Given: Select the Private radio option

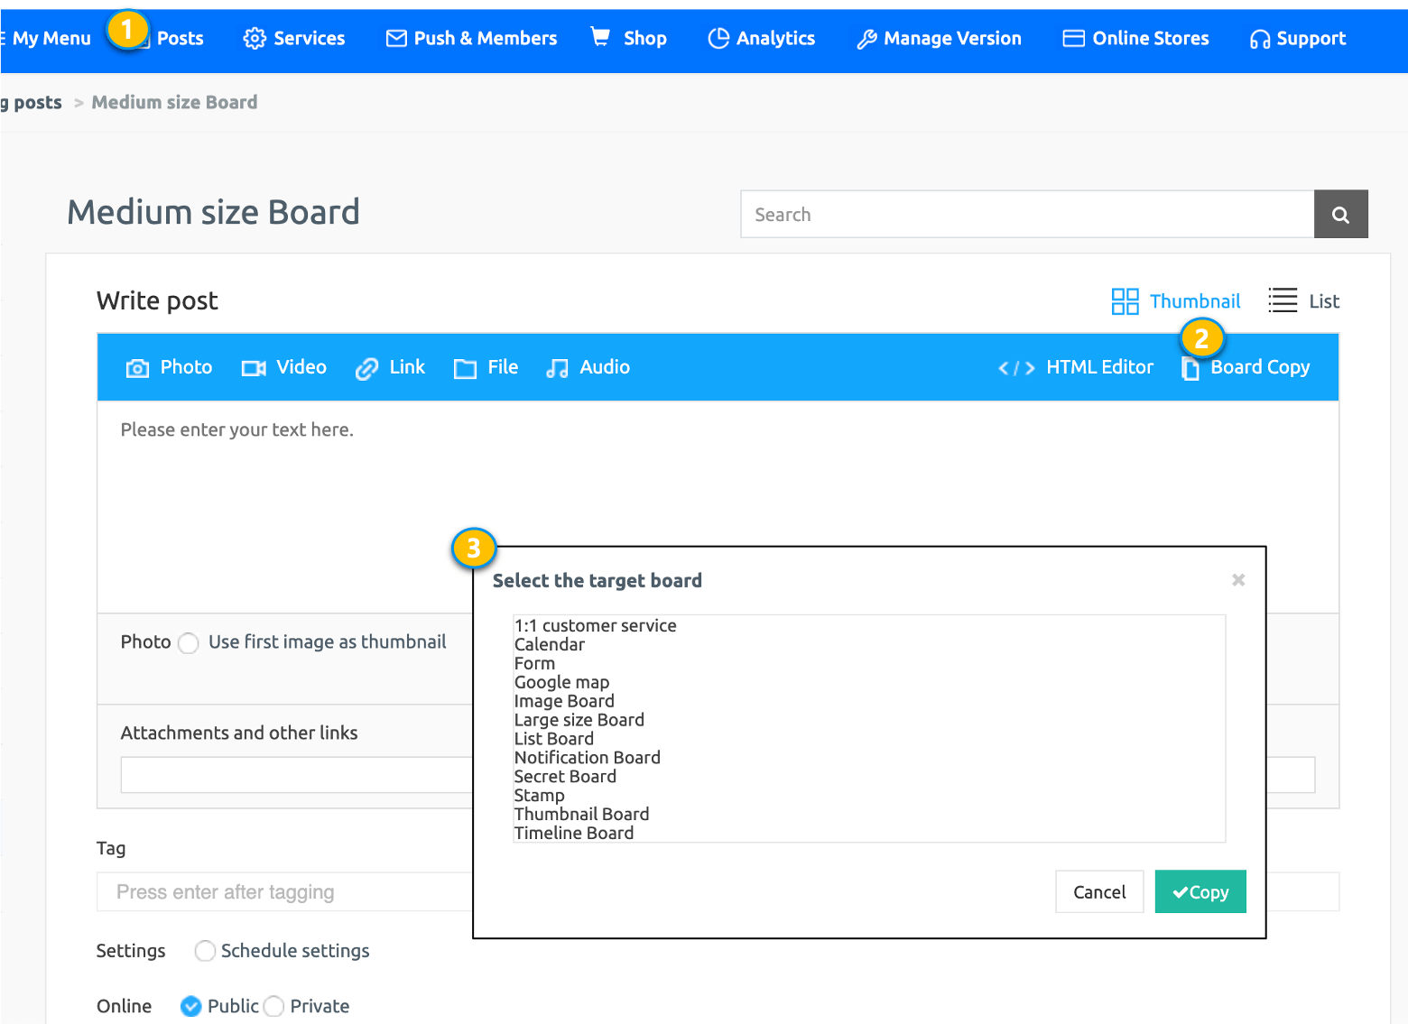Looking at the screenshot, I should (x=274, y=1006).
